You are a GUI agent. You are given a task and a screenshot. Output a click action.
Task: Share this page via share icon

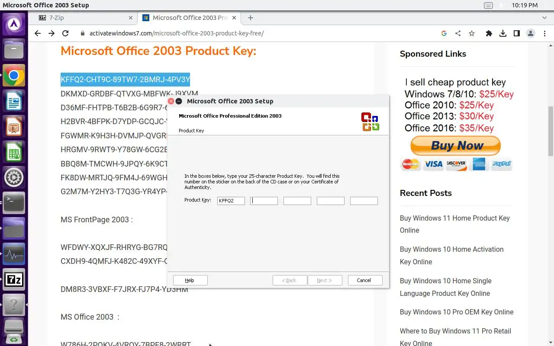458,33
